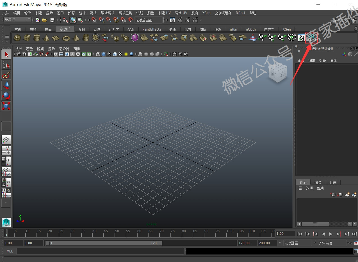The width and height of the screenshot is (358, 262).
Task: Click the play forward button
Action: click(x=331, y=234)
